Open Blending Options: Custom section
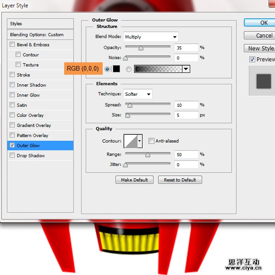Image resolution: width=275 pixels, height=275 pixels. (x=40, y=34)
